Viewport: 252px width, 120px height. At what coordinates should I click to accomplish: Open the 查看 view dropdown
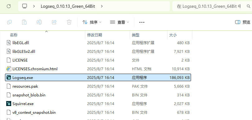click(x=119, y=22)
